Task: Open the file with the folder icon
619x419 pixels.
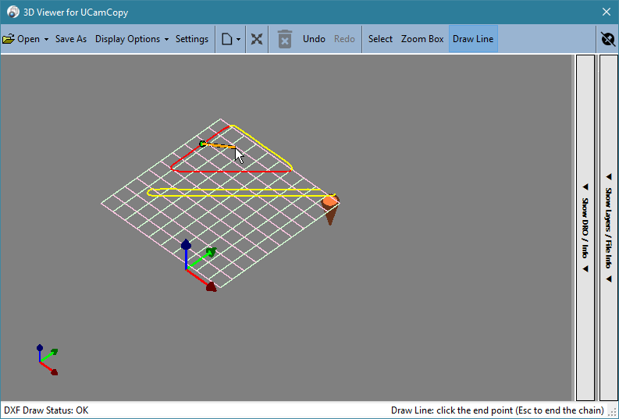Action: click(x=9, y=39)
